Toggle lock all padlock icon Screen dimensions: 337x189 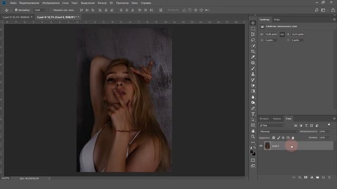point(293,138)
